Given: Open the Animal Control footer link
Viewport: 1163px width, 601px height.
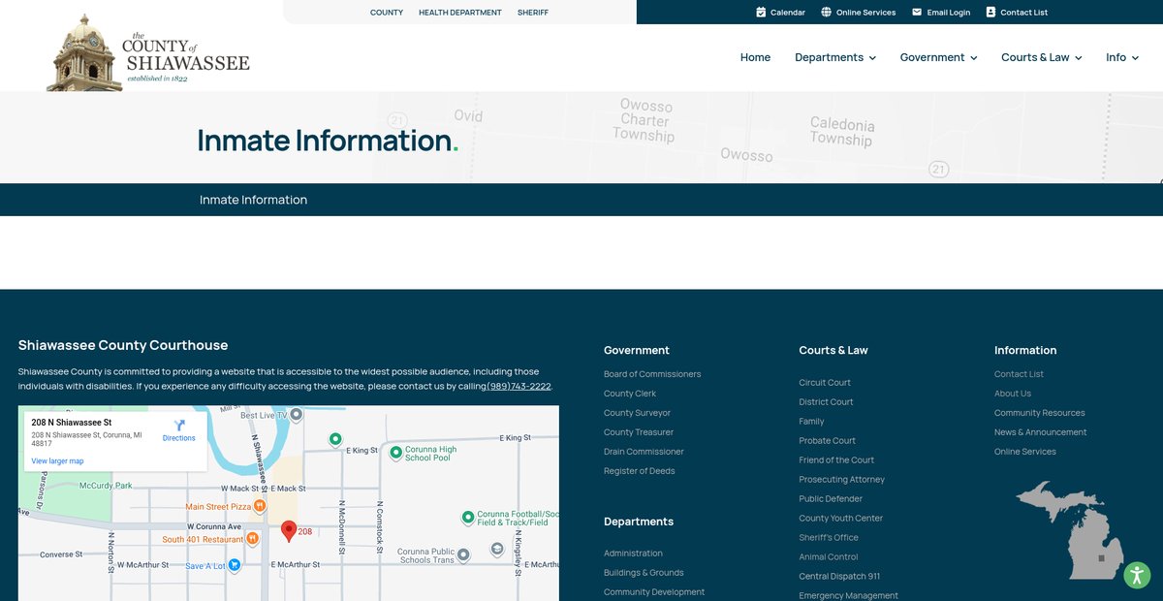Looking at the screenshot, I should [829, 557].
